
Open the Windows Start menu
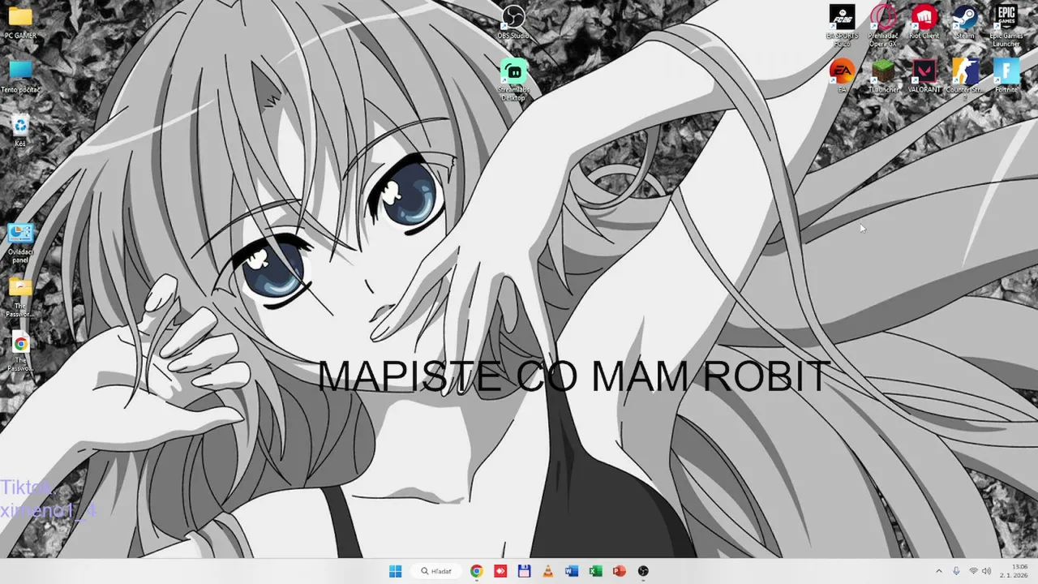(395, 571)
